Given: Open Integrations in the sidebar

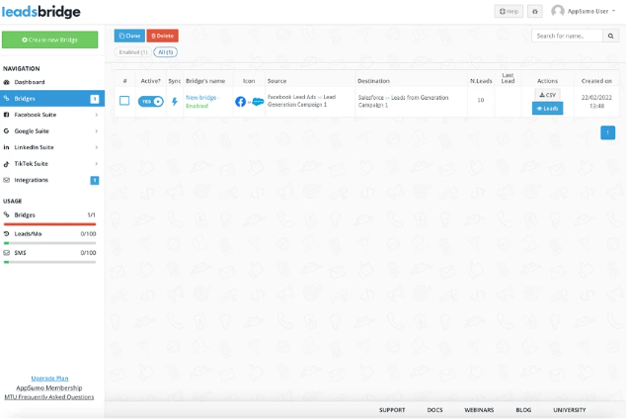Looking at the screenshot, I should (32, 180).
